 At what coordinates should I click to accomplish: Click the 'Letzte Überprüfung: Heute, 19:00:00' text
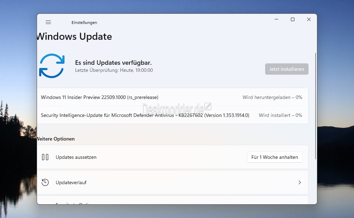[x=114, y=70]
